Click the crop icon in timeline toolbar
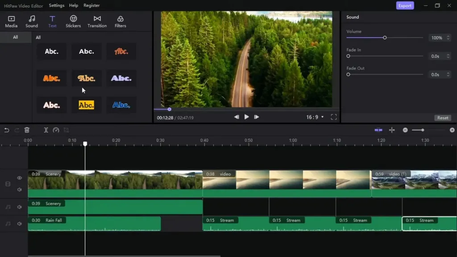The width and height of the screenshot is (457, 257). [66, 130]
